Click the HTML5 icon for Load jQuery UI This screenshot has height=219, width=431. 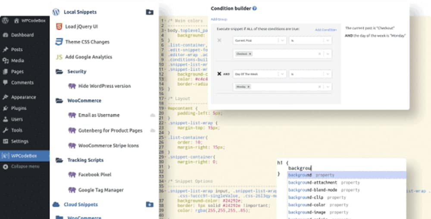(59, 27)
